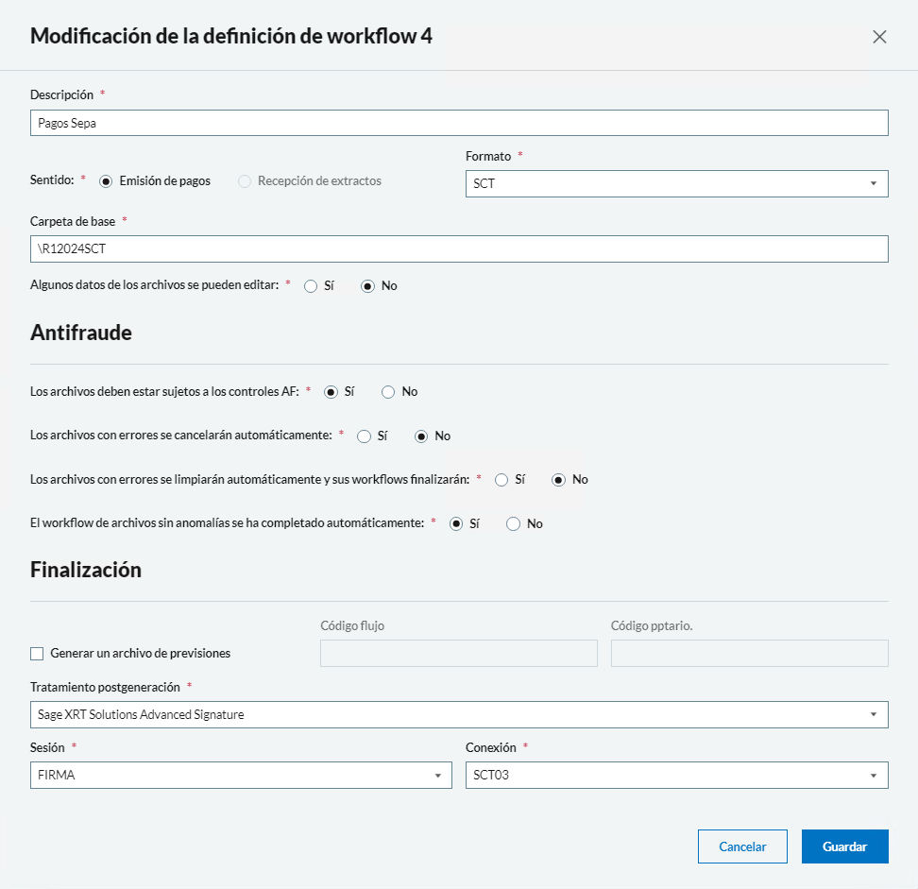
Task: Select No for automatic cancellation of errors
Action: click(421, 436)
